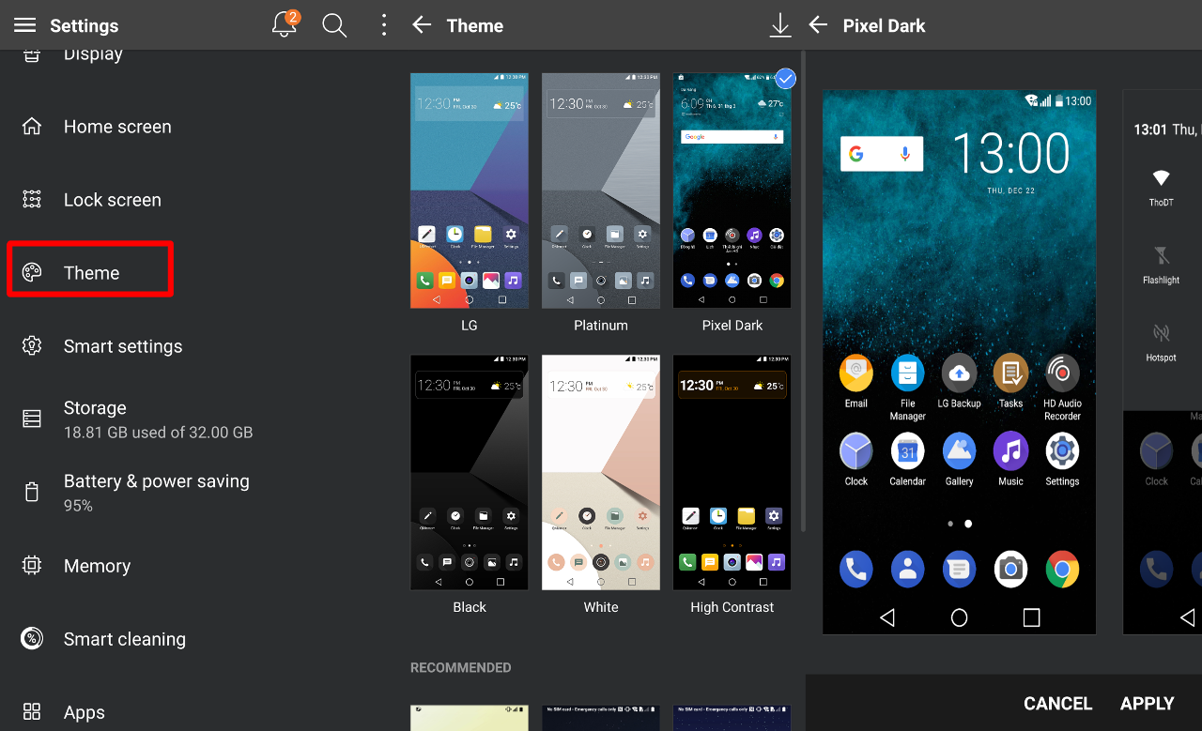Image resolution: width=1202 pixels, height=731 pixels.
Task: Select the White theme thumbnail
Action: [x=601, y=472]
